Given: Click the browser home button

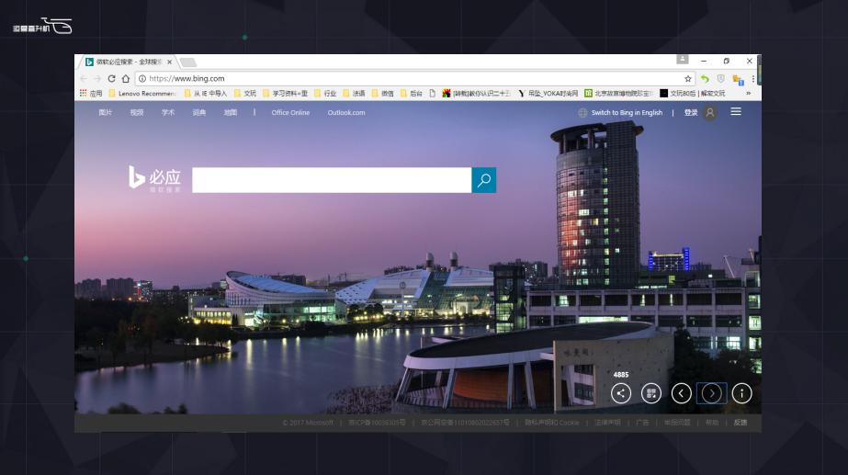Looking at the screenshot, I should tap(126, 78).
